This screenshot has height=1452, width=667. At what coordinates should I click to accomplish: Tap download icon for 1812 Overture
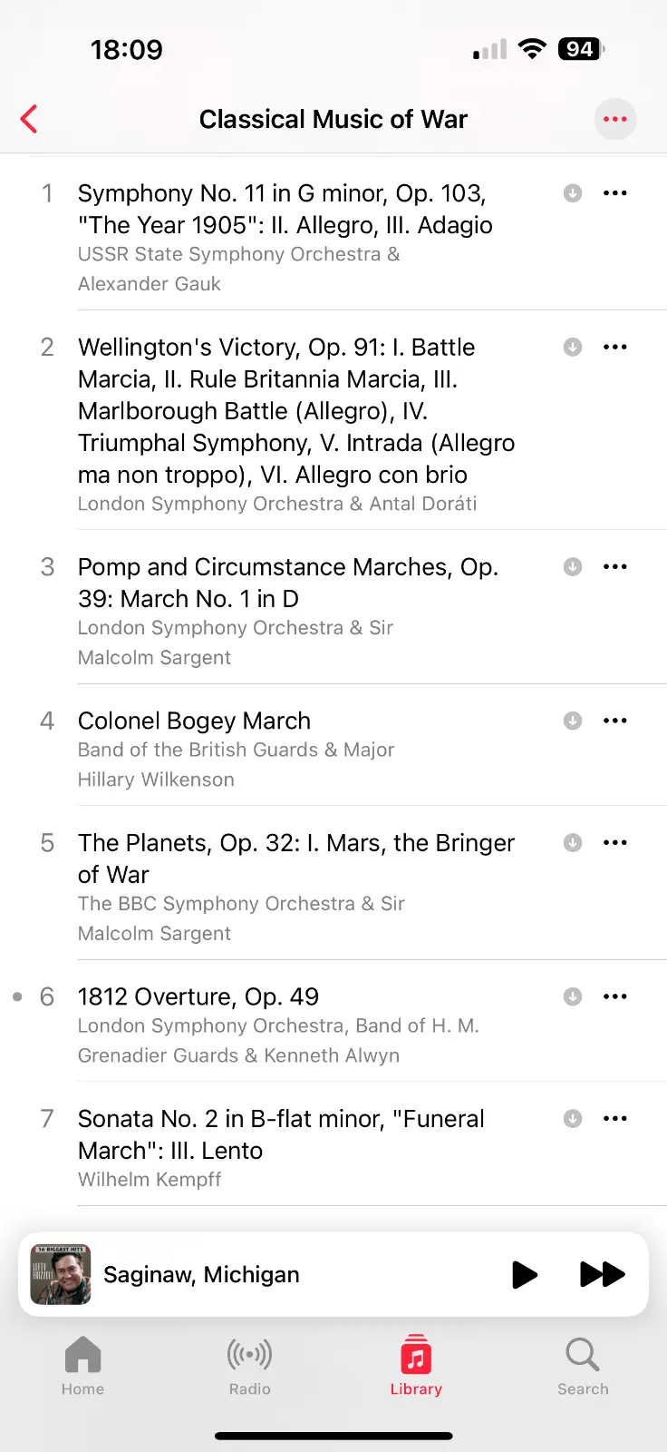click(573, 996)
